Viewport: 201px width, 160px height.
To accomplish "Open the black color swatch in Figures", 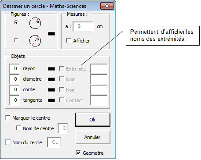I will pos(51,34).
